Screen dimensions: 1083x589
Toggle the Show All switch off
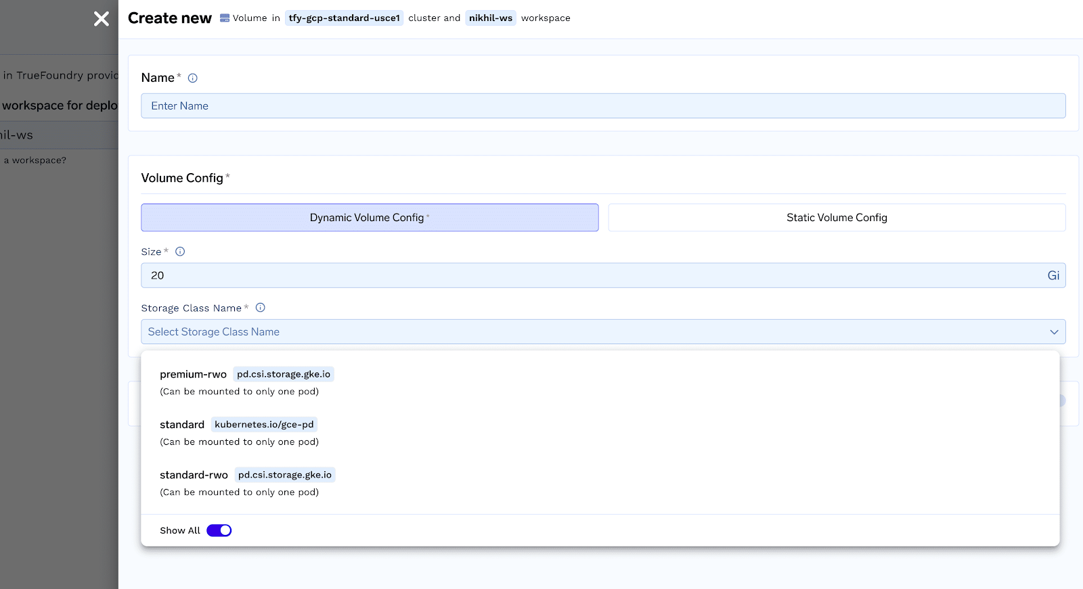[x=219, y=531]
